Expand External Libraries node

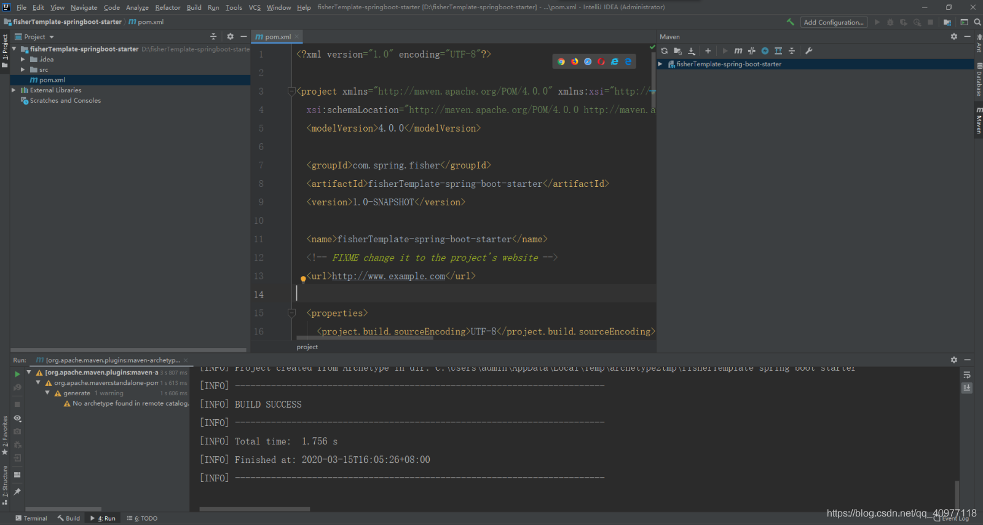click(x=14, y=90)
